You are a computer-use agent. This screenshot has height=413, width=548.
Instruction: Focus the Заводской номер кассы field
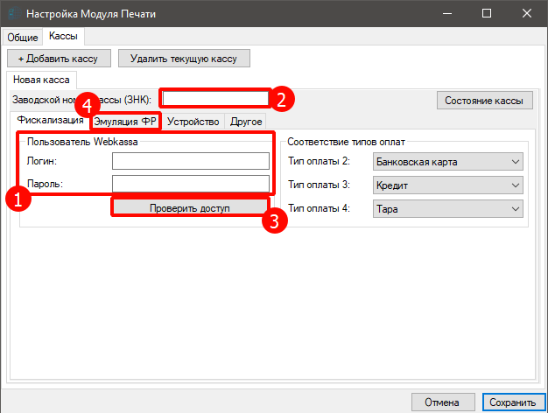pos(214,99)
